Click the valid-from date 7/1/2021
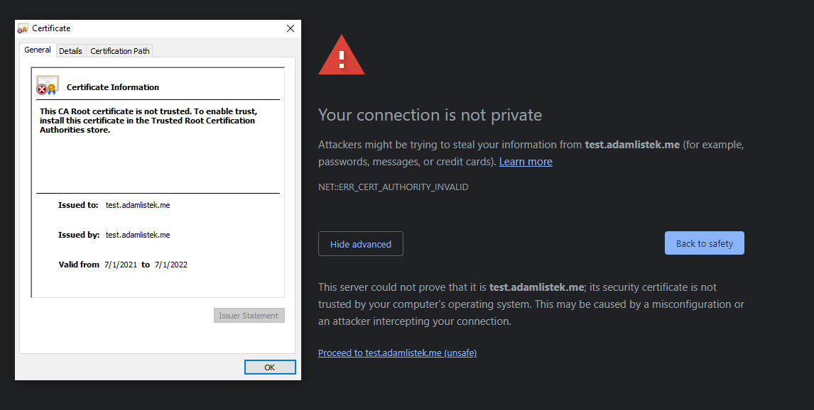 (121, 265)
